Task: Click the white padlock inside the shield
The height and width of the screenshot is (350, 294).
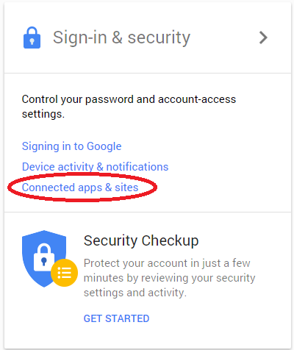Action: 44,257
